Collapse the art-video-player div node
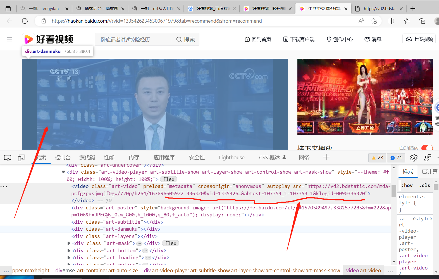This screenshot has width=439, height=279. [63, 172]
